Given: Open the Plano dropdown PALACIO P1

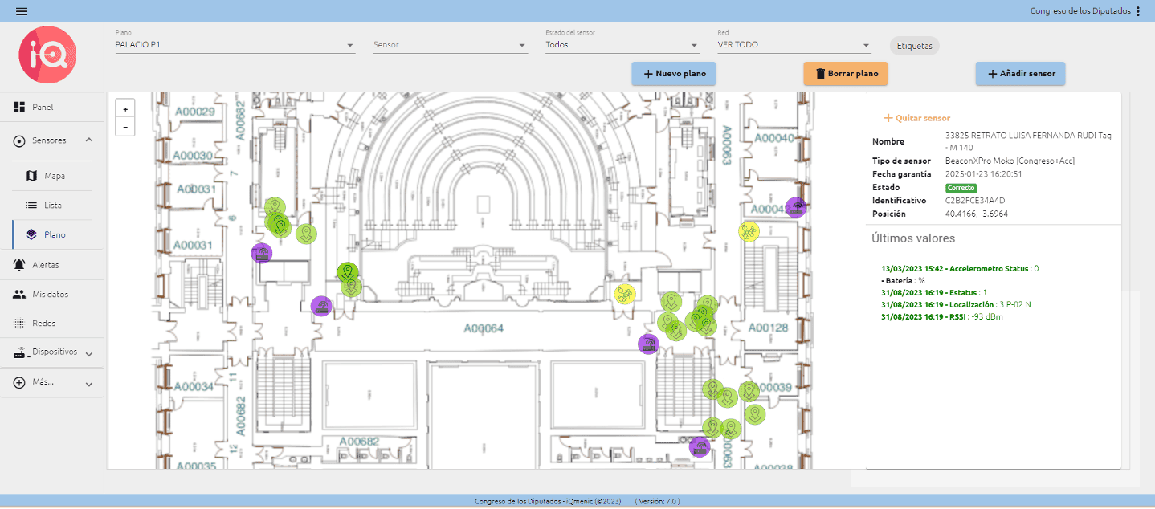Looking at the screenshot, I should pyautogui.click(x=235, y=46).
